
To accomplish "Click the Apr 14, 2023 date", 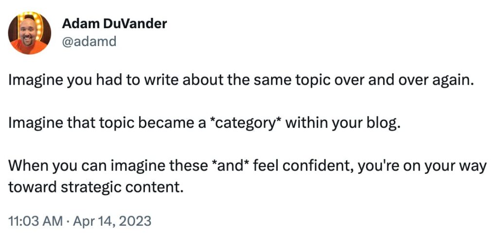I will click(x=112, y=221).
